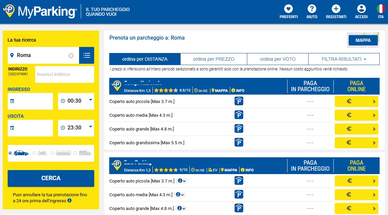This screenshot has height=215, width=388.
Task: Open the 00:30 entry time dropdown
Action: pyautogui.click(x=76, y=101)
